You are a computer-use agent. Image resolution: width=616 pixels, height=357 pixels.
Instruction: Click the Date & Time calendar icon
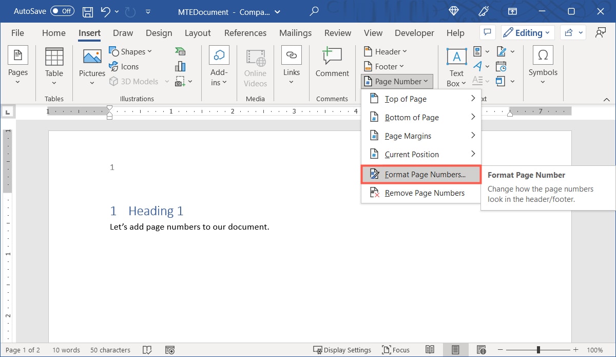(x=501, y=66)
